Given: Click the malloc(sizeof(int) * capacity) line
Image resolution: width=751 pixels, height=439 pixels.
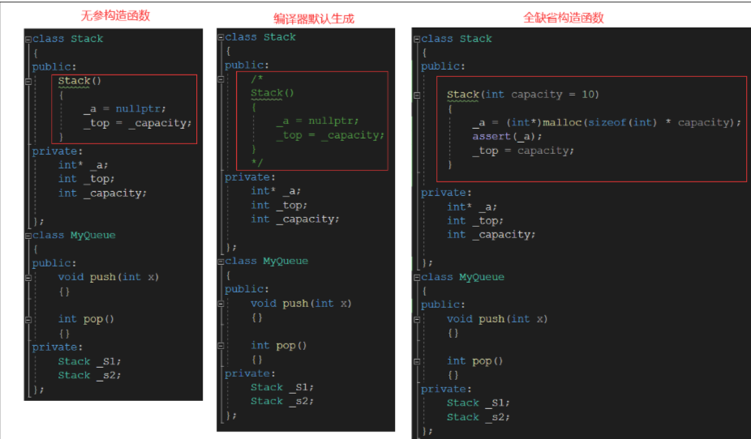Looking at the screenshot, I should coord(607,123).
